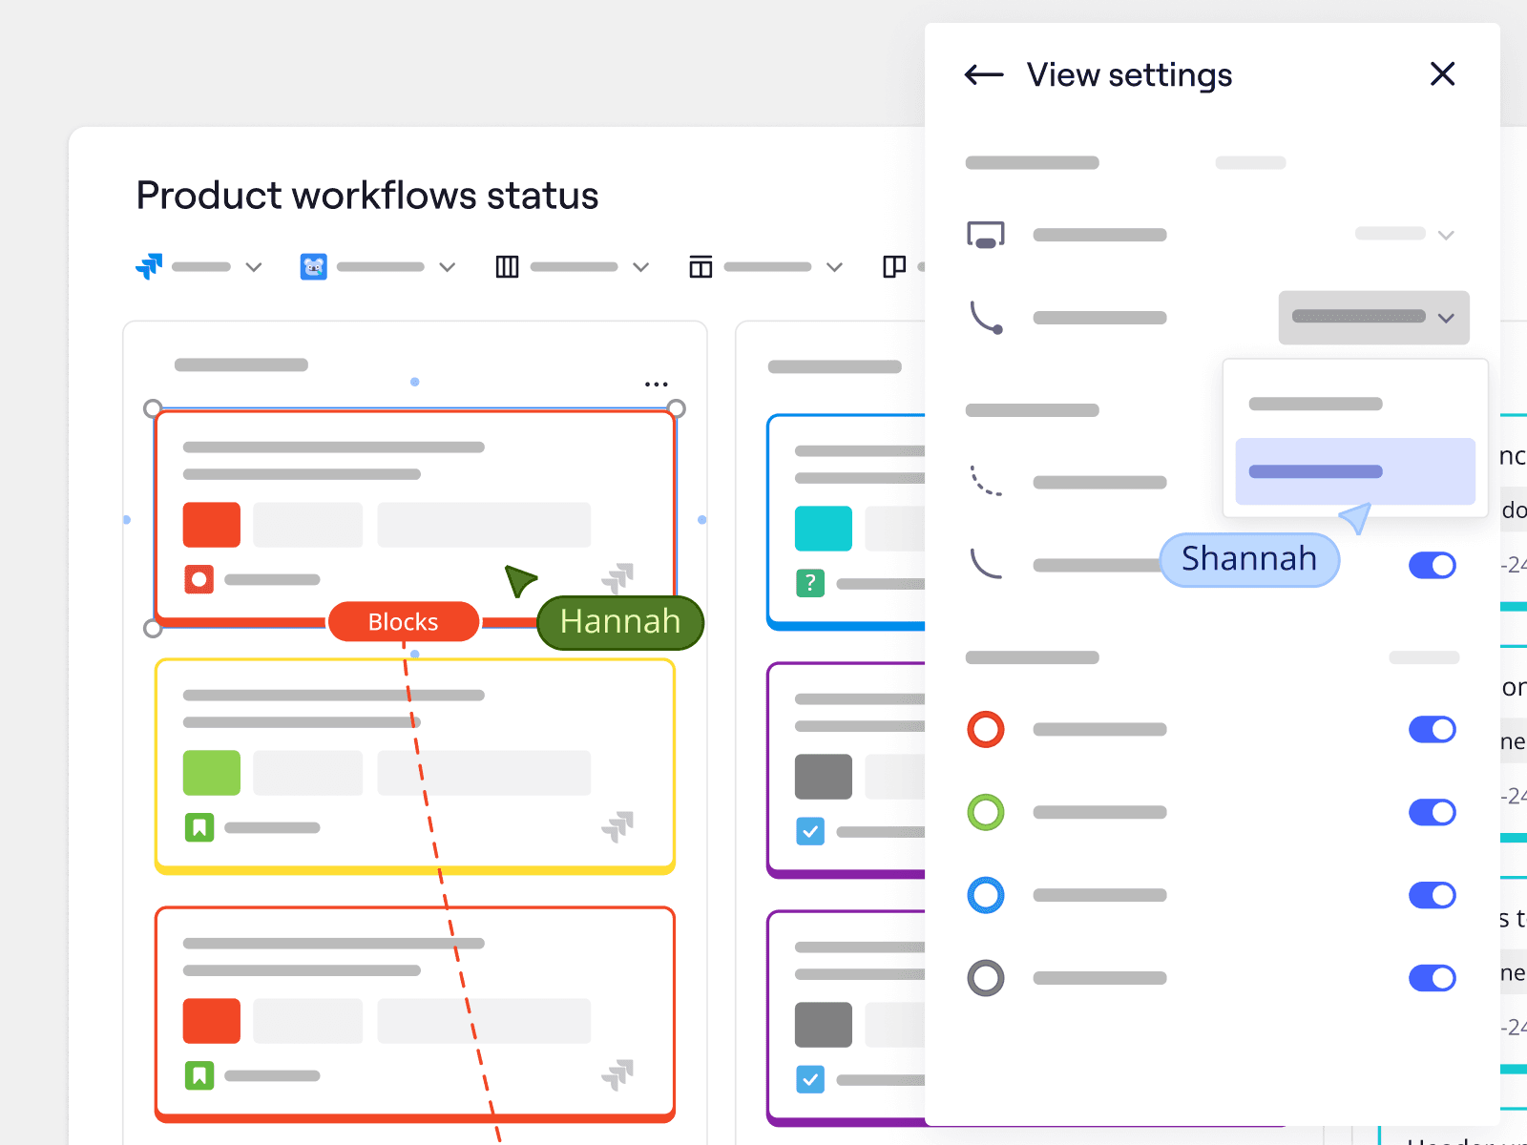Screen dimensions: 1527x1145
Task: Open the three-dot menu on first column
Action: (656, 385)
